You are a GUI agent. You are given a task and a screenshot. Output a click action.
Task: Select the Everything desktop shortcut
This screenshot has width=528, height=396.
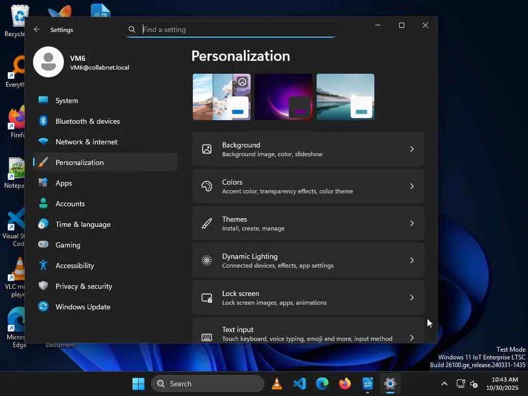(x=15, y=71)
